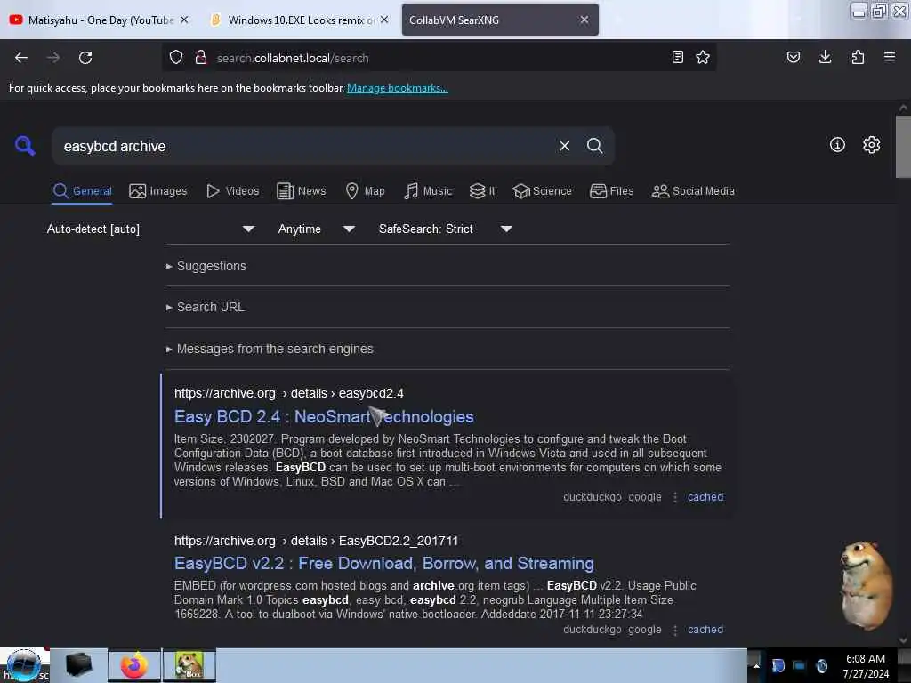
Task: Open the three-dot menu of Easy BCD 2.4 result
Action: tap(675, 497)
